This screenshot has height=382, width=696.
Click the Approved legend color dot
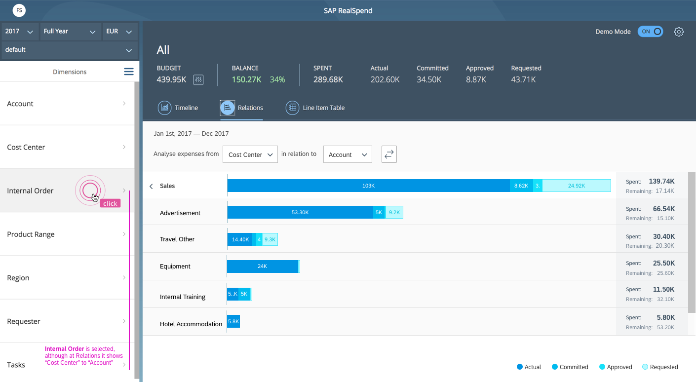(602, 367)
